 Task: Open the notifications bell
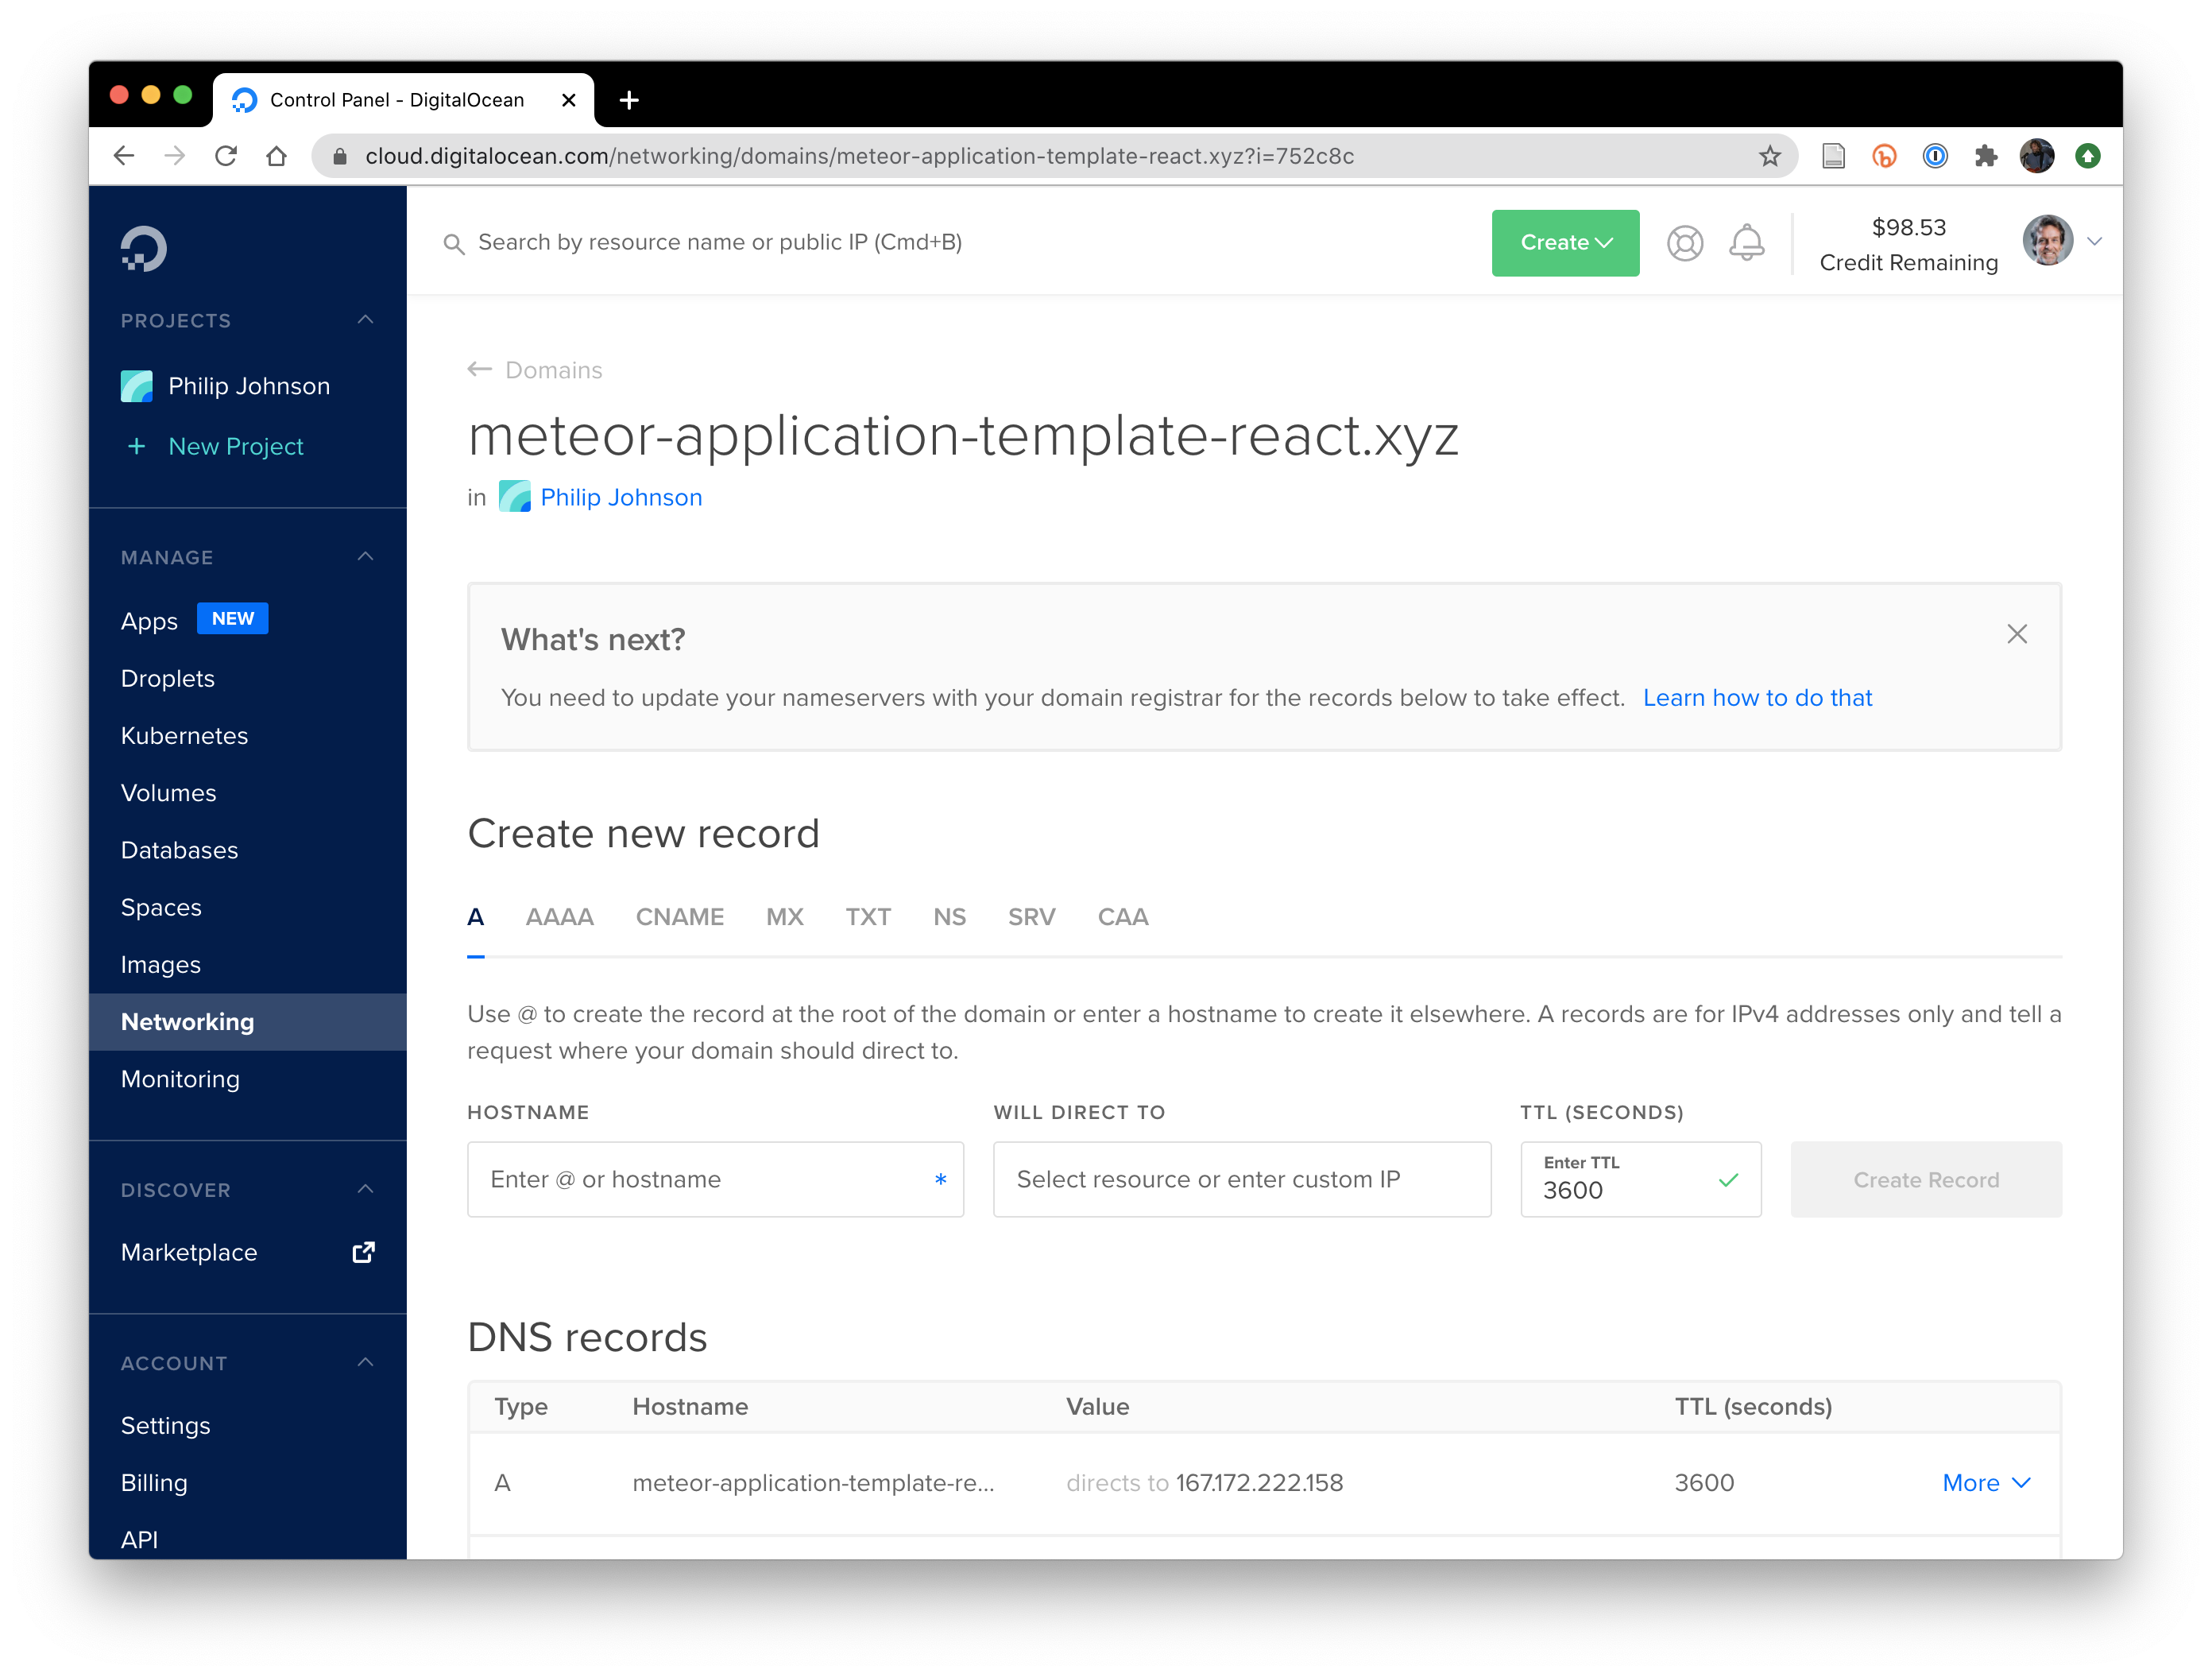click(x=1746, y=243)
